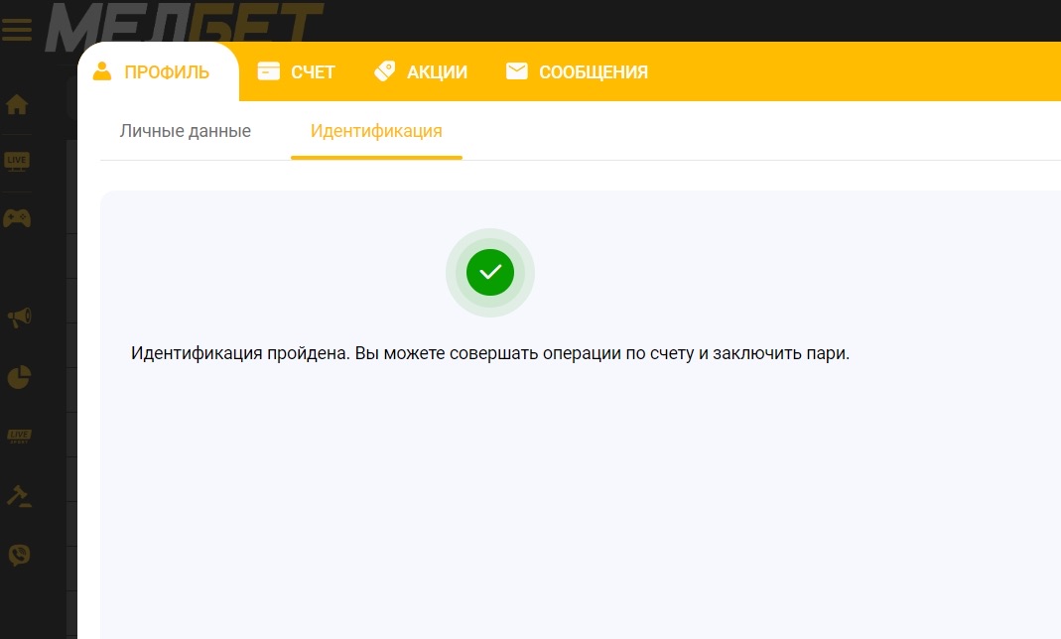Click the megaphone promotions icon in sidebar

(17, 318)
